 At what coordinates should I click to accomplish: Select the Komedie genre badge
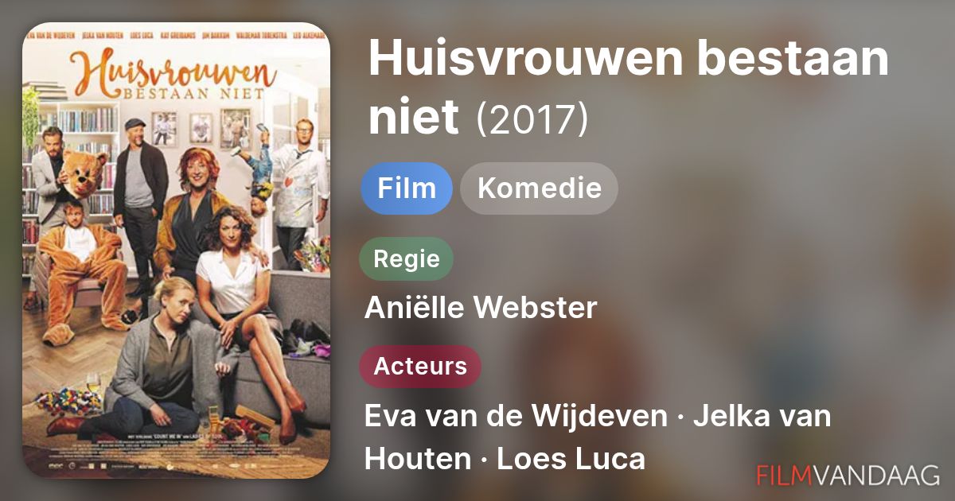[539, 188]
